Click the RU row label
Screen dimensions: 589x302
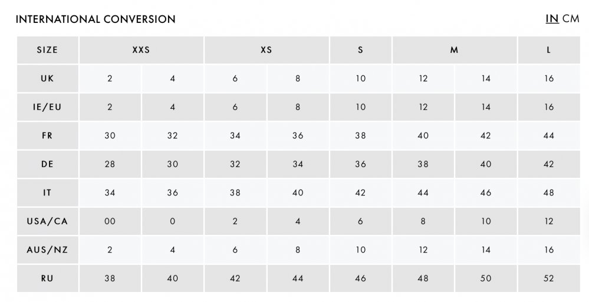[x=47, y=278]
